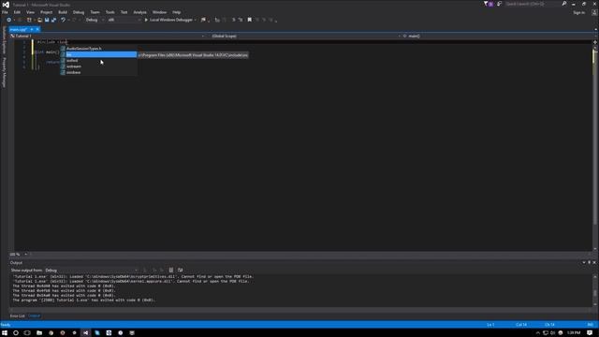Click the Clear All output icon
Viewport: 599px width, 337px height.
[x=171, y=271]
